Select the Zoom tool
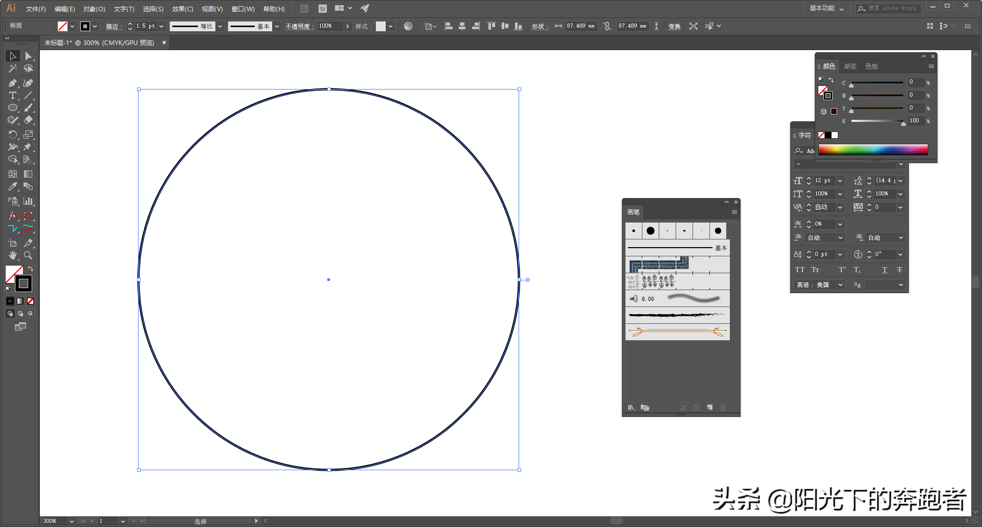 coord(29,255)
